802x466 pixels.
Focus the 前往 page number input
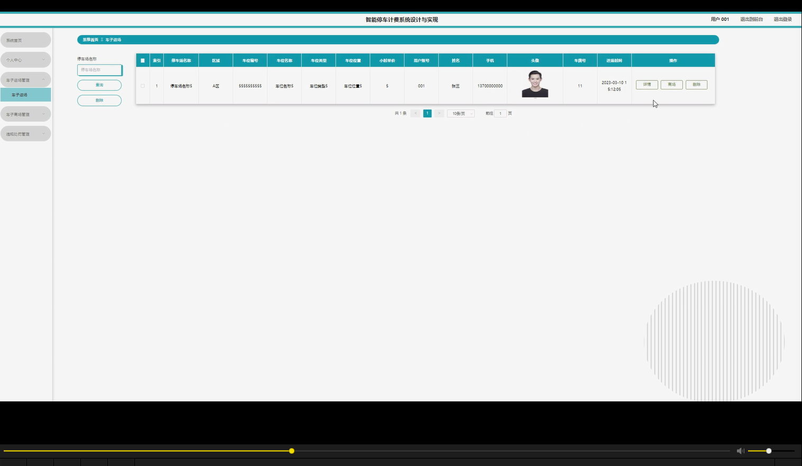click(500, 113)
